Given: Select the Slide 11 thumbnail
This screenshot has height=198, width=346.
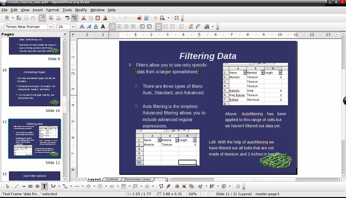Looking at the screenshot, I should point(35,139).
